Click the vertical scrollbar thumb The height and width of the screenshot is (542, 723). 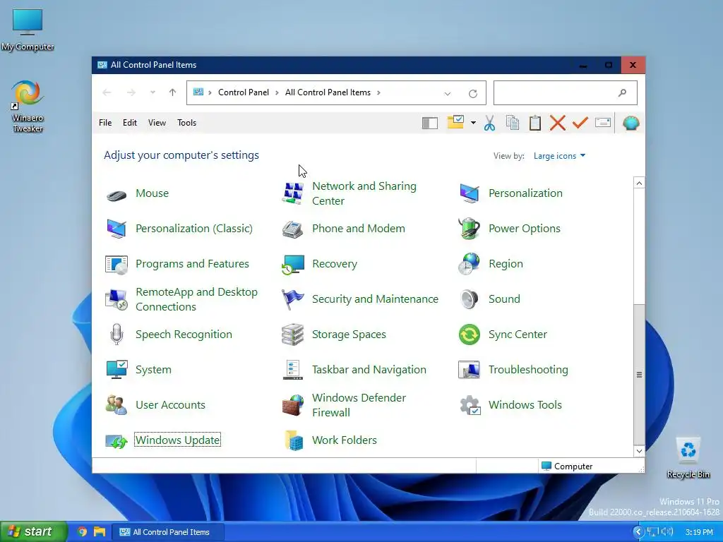(x=639, y=374)
